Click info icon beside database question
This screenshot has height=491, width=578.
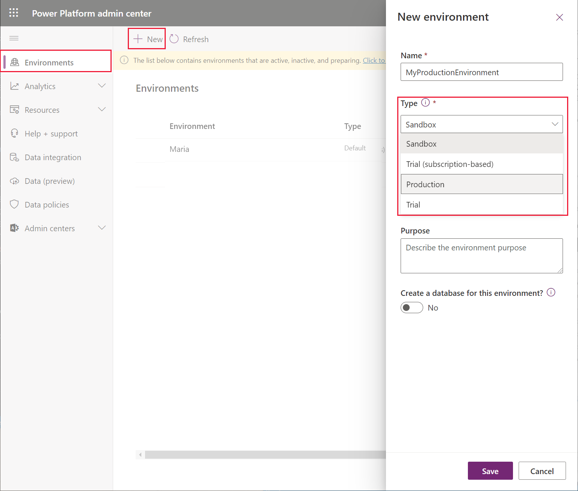(551, 292)
